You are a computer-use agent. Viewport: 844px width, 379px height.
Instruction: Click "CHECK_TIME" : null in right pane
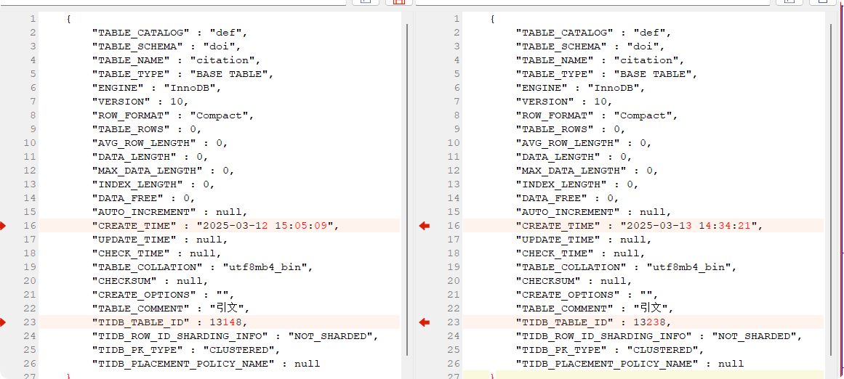(x=581, y=253)
